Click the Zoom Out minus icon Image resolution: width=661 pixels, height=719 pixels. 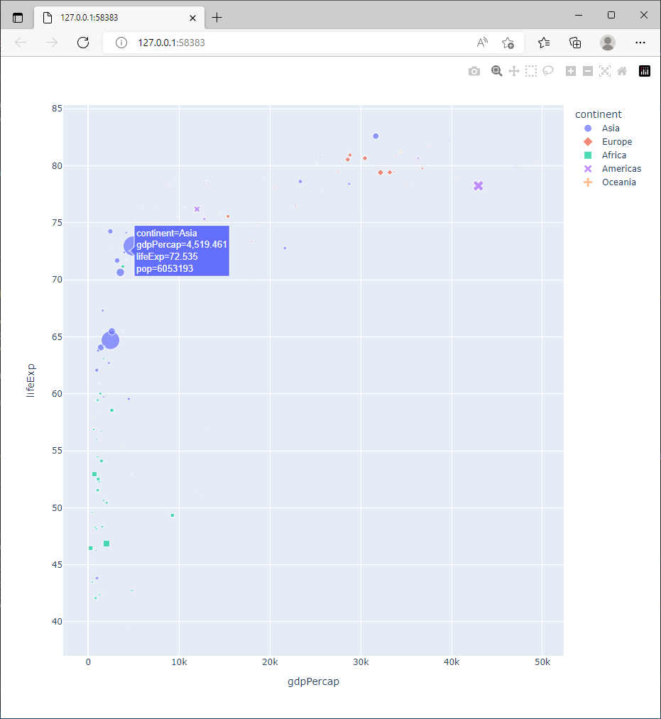click(588, 71)
